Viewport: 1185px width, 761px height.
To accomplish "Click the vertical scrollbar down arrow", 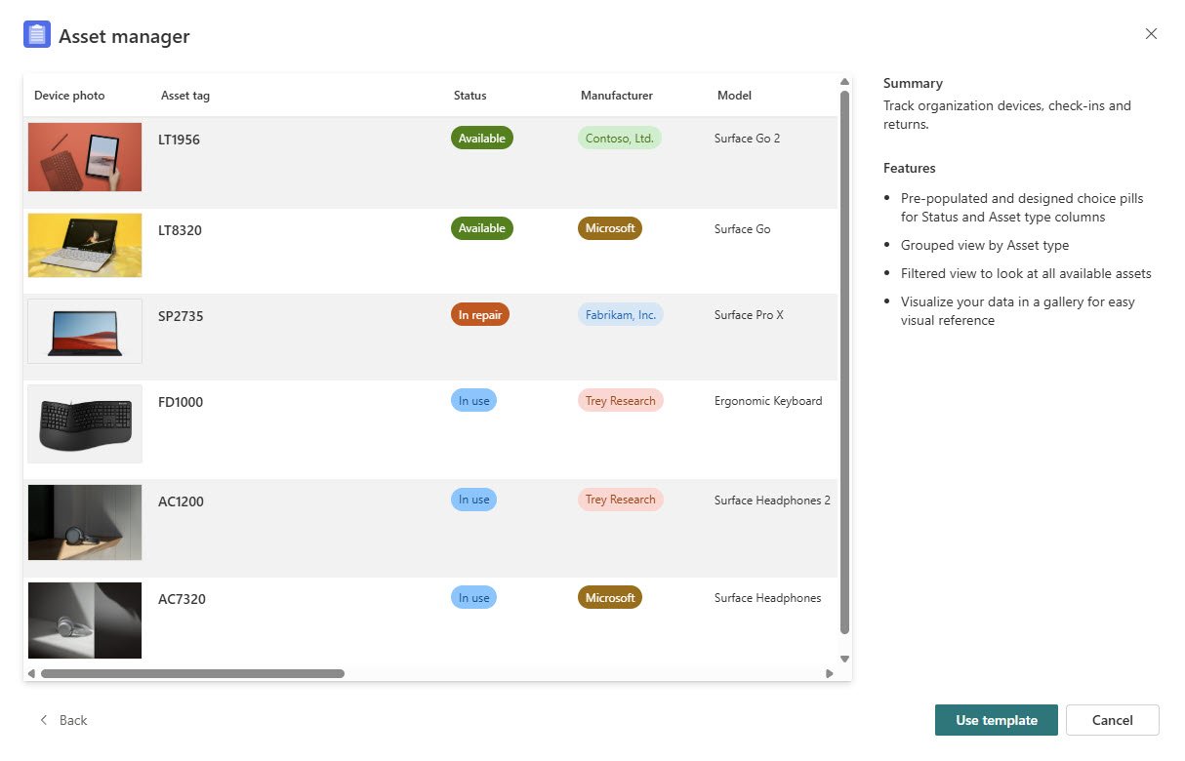I will (844, 659).
